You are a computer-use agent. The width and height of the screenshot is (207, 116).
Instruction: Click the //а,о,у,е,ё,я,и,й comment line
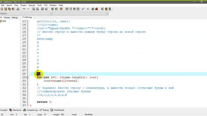click(52, 95)
